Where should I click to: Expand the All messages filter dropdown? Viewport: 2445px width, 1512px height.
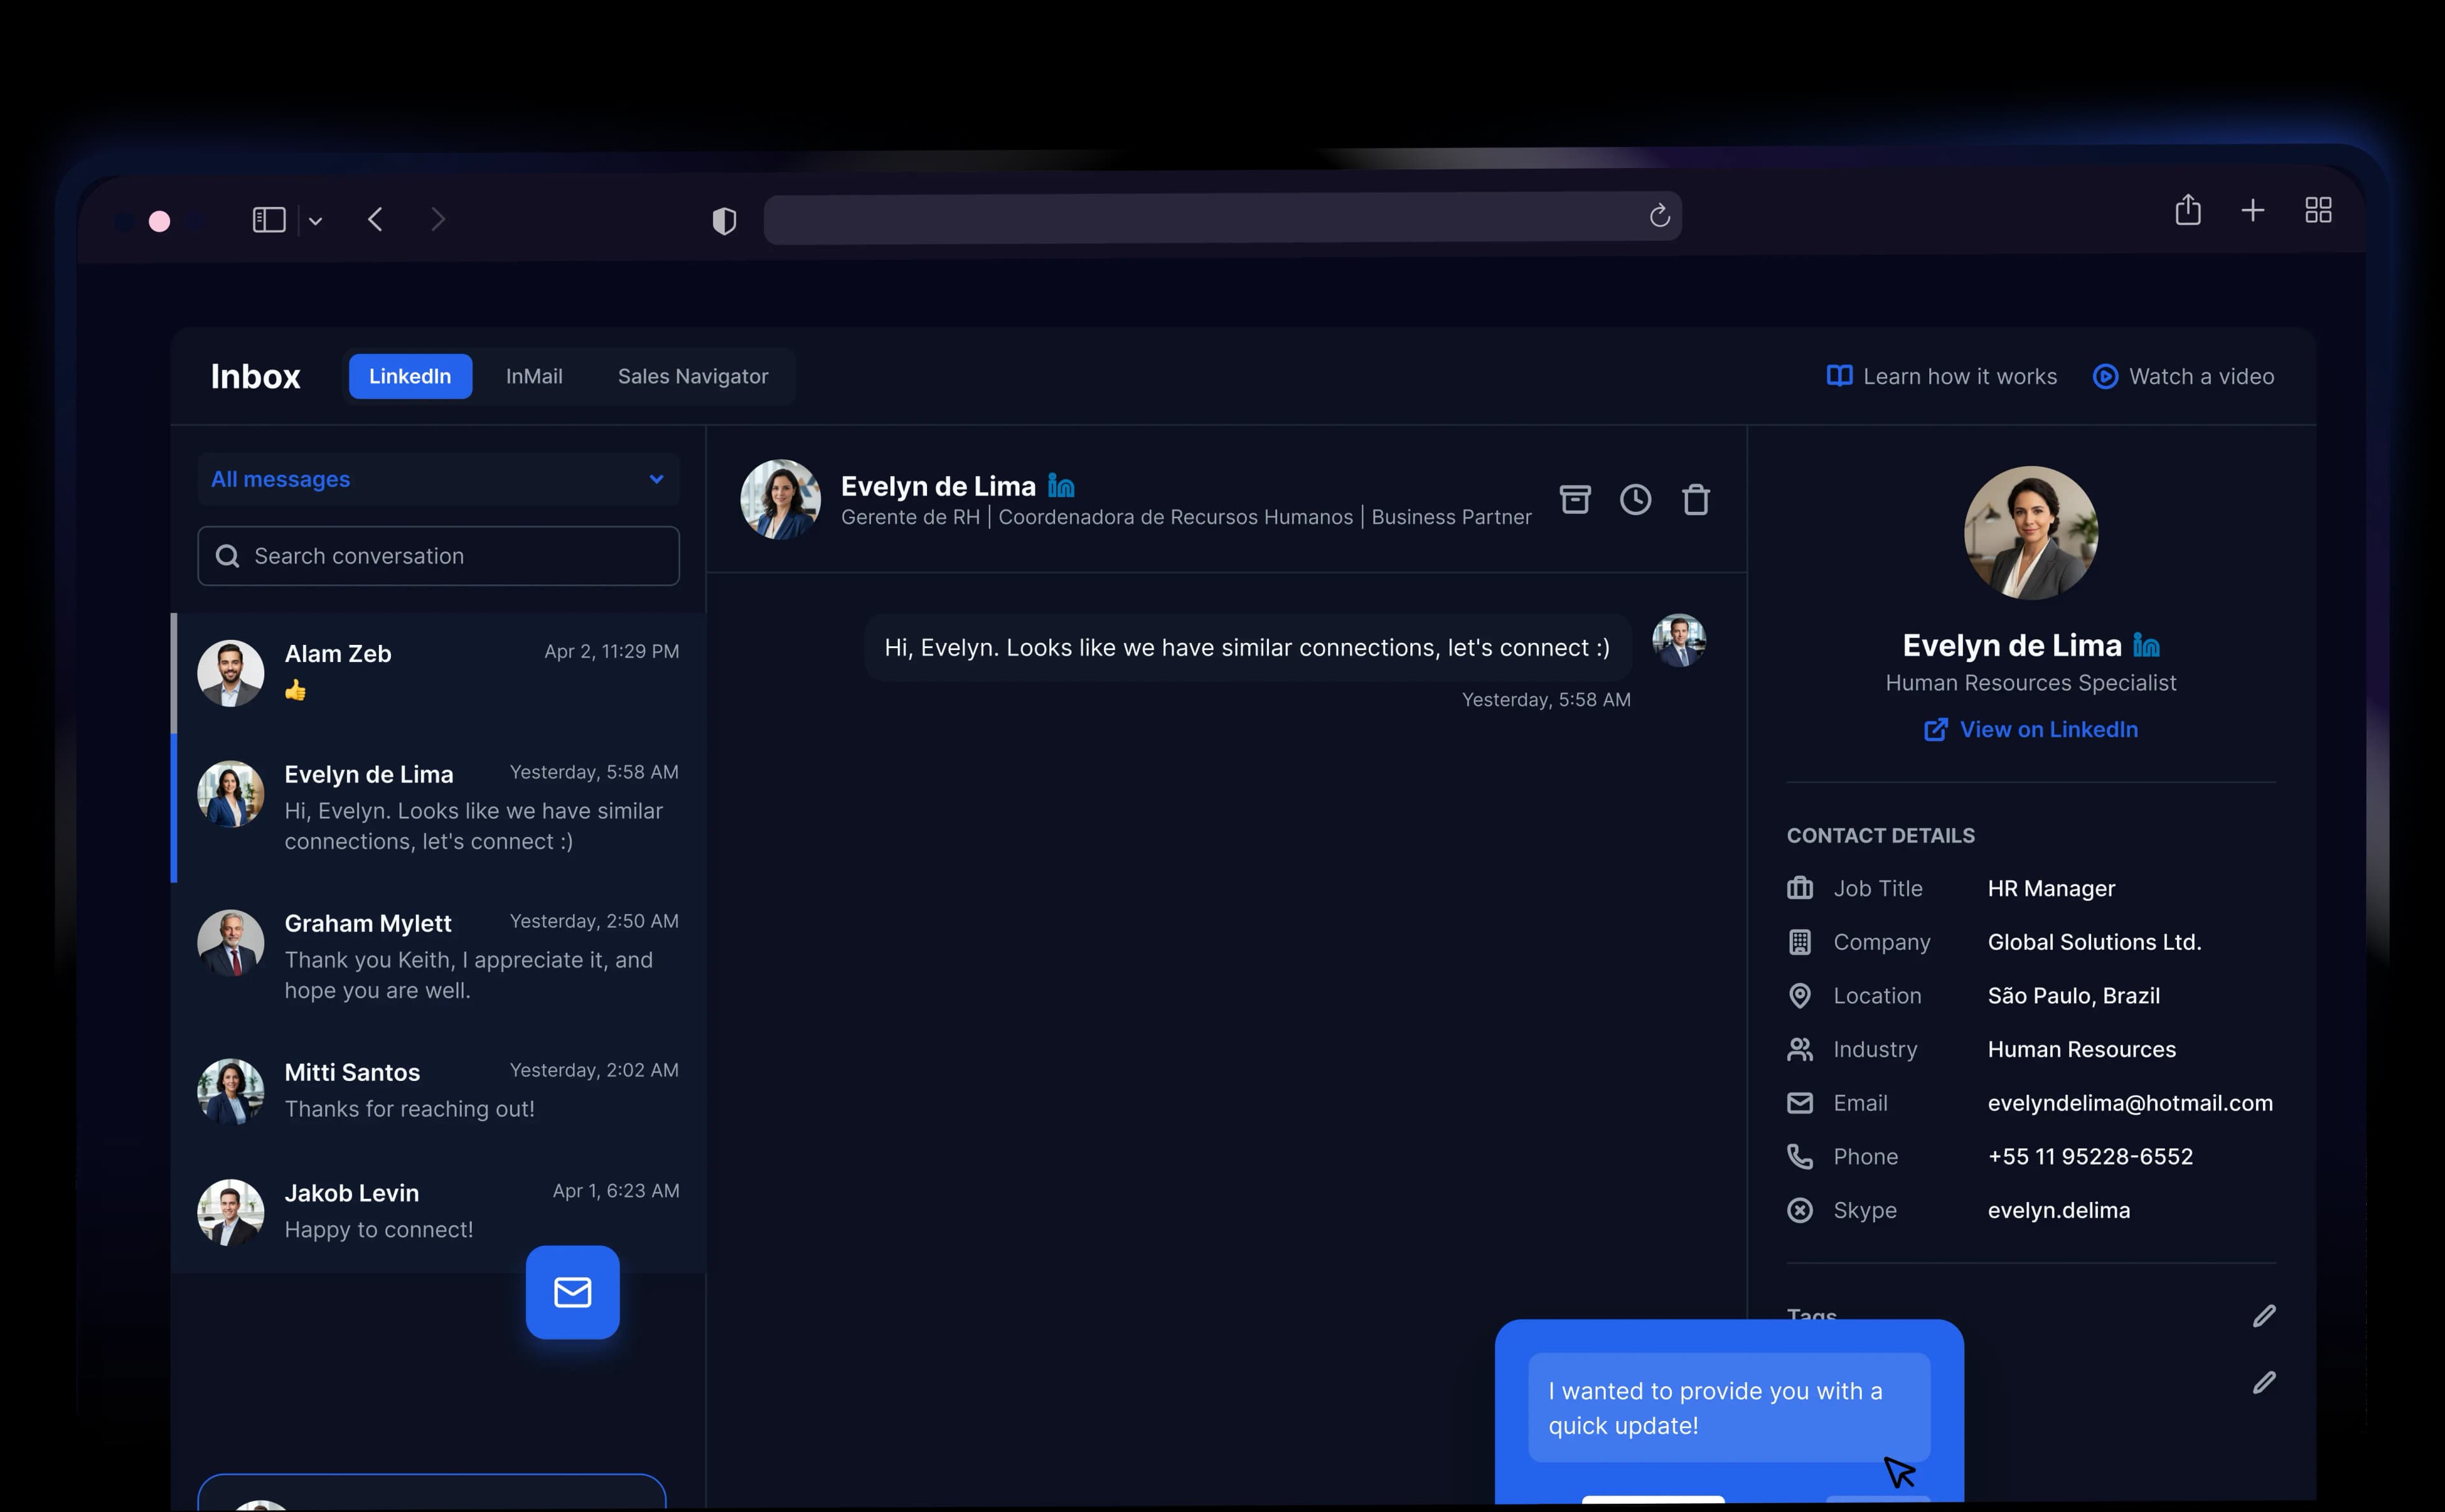click(438, 479)
